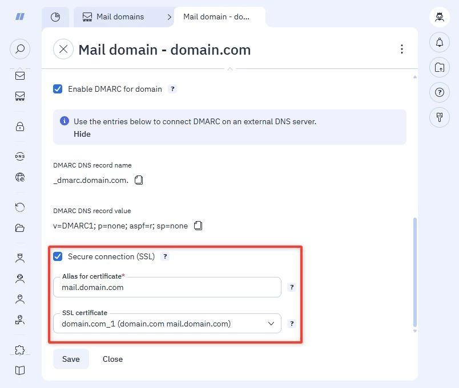Open the user account avatar icon

[x=440, y=17]
